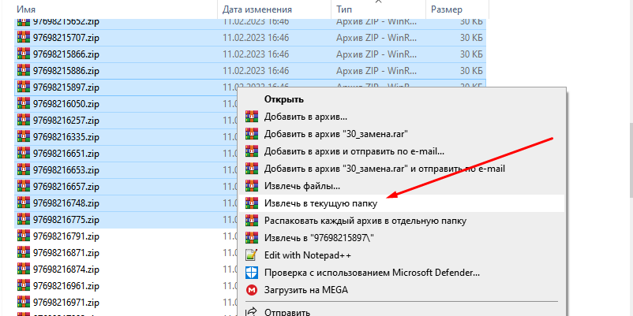Click the red MEGA icon
The image size is (633, 316).
click(x=252, y=290)
